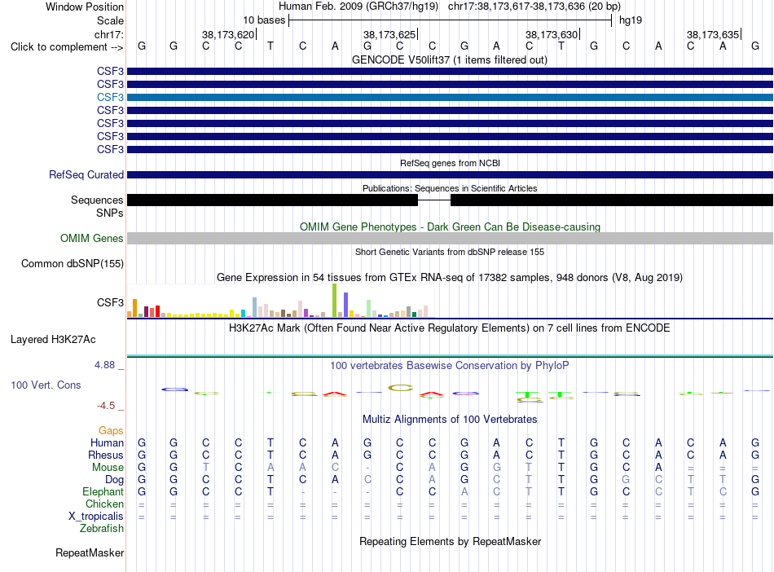Screen dimensions: 774x572
Task: Click the Window Position label
Action: 85,7
